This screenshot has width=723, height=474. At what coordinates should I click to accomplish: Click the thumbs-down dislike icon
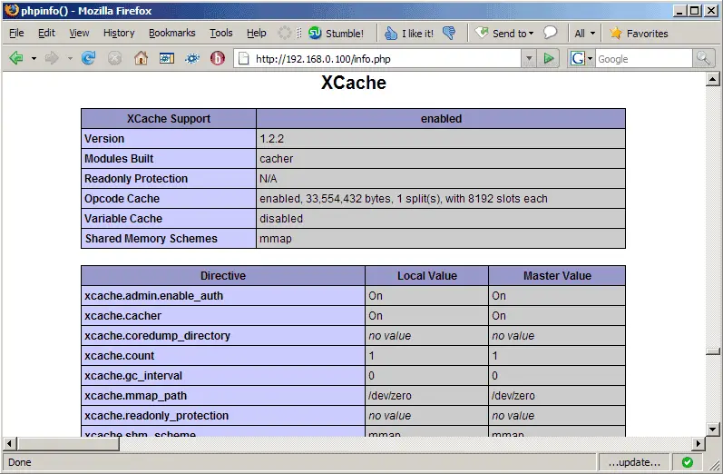tap(449, 33)
